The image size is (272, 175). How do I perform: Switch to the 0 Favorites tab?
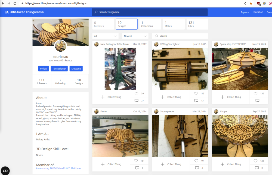[103, 24]
